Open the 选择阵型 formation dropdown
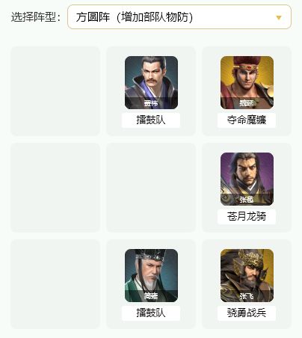The image size is (302, 338). [x=179, y=17]
